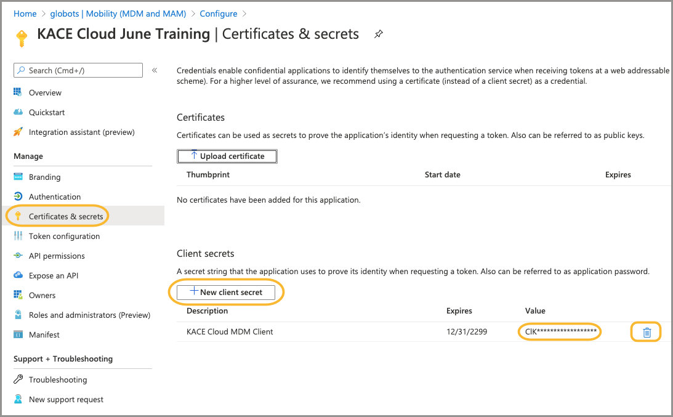Open Expose an API page
The width and height of the screenshot is (673, 417).
[x=54, y=275]
